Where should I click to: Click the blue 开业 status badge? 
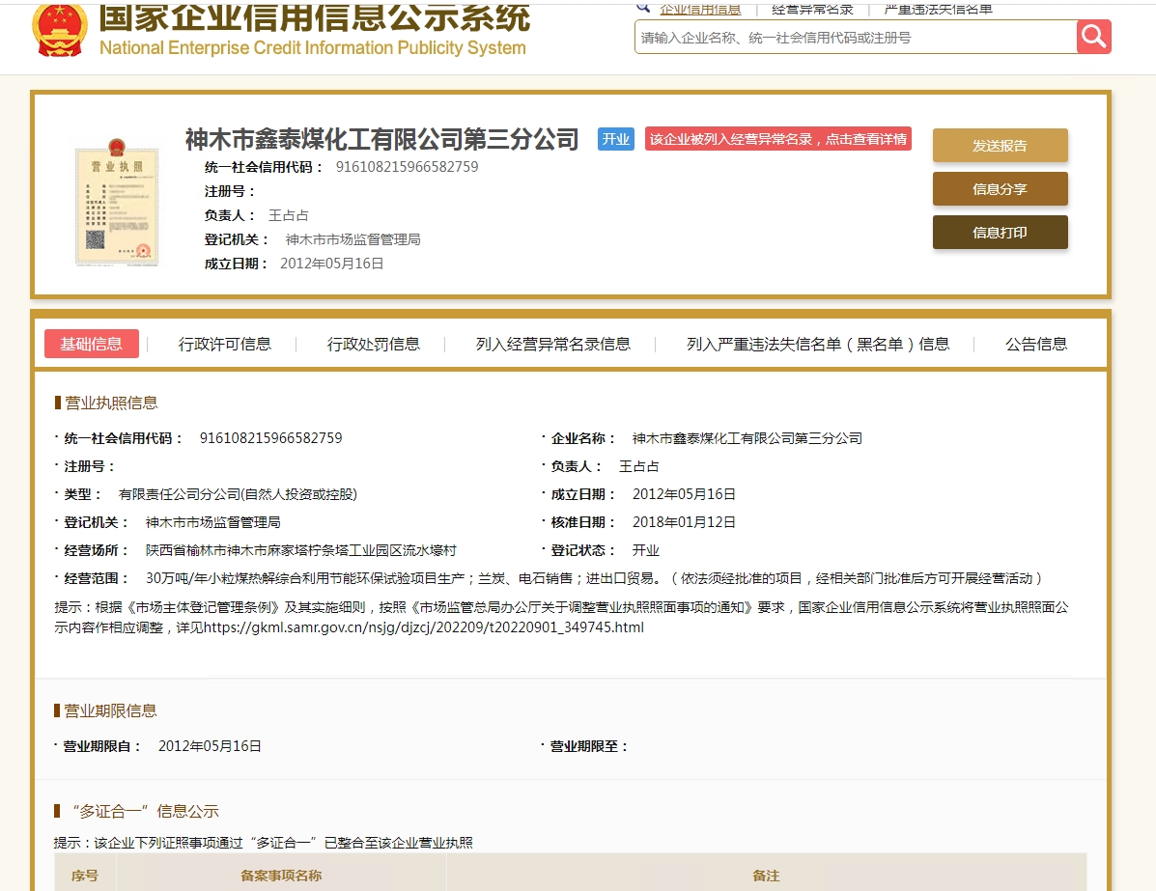[615, 139]
